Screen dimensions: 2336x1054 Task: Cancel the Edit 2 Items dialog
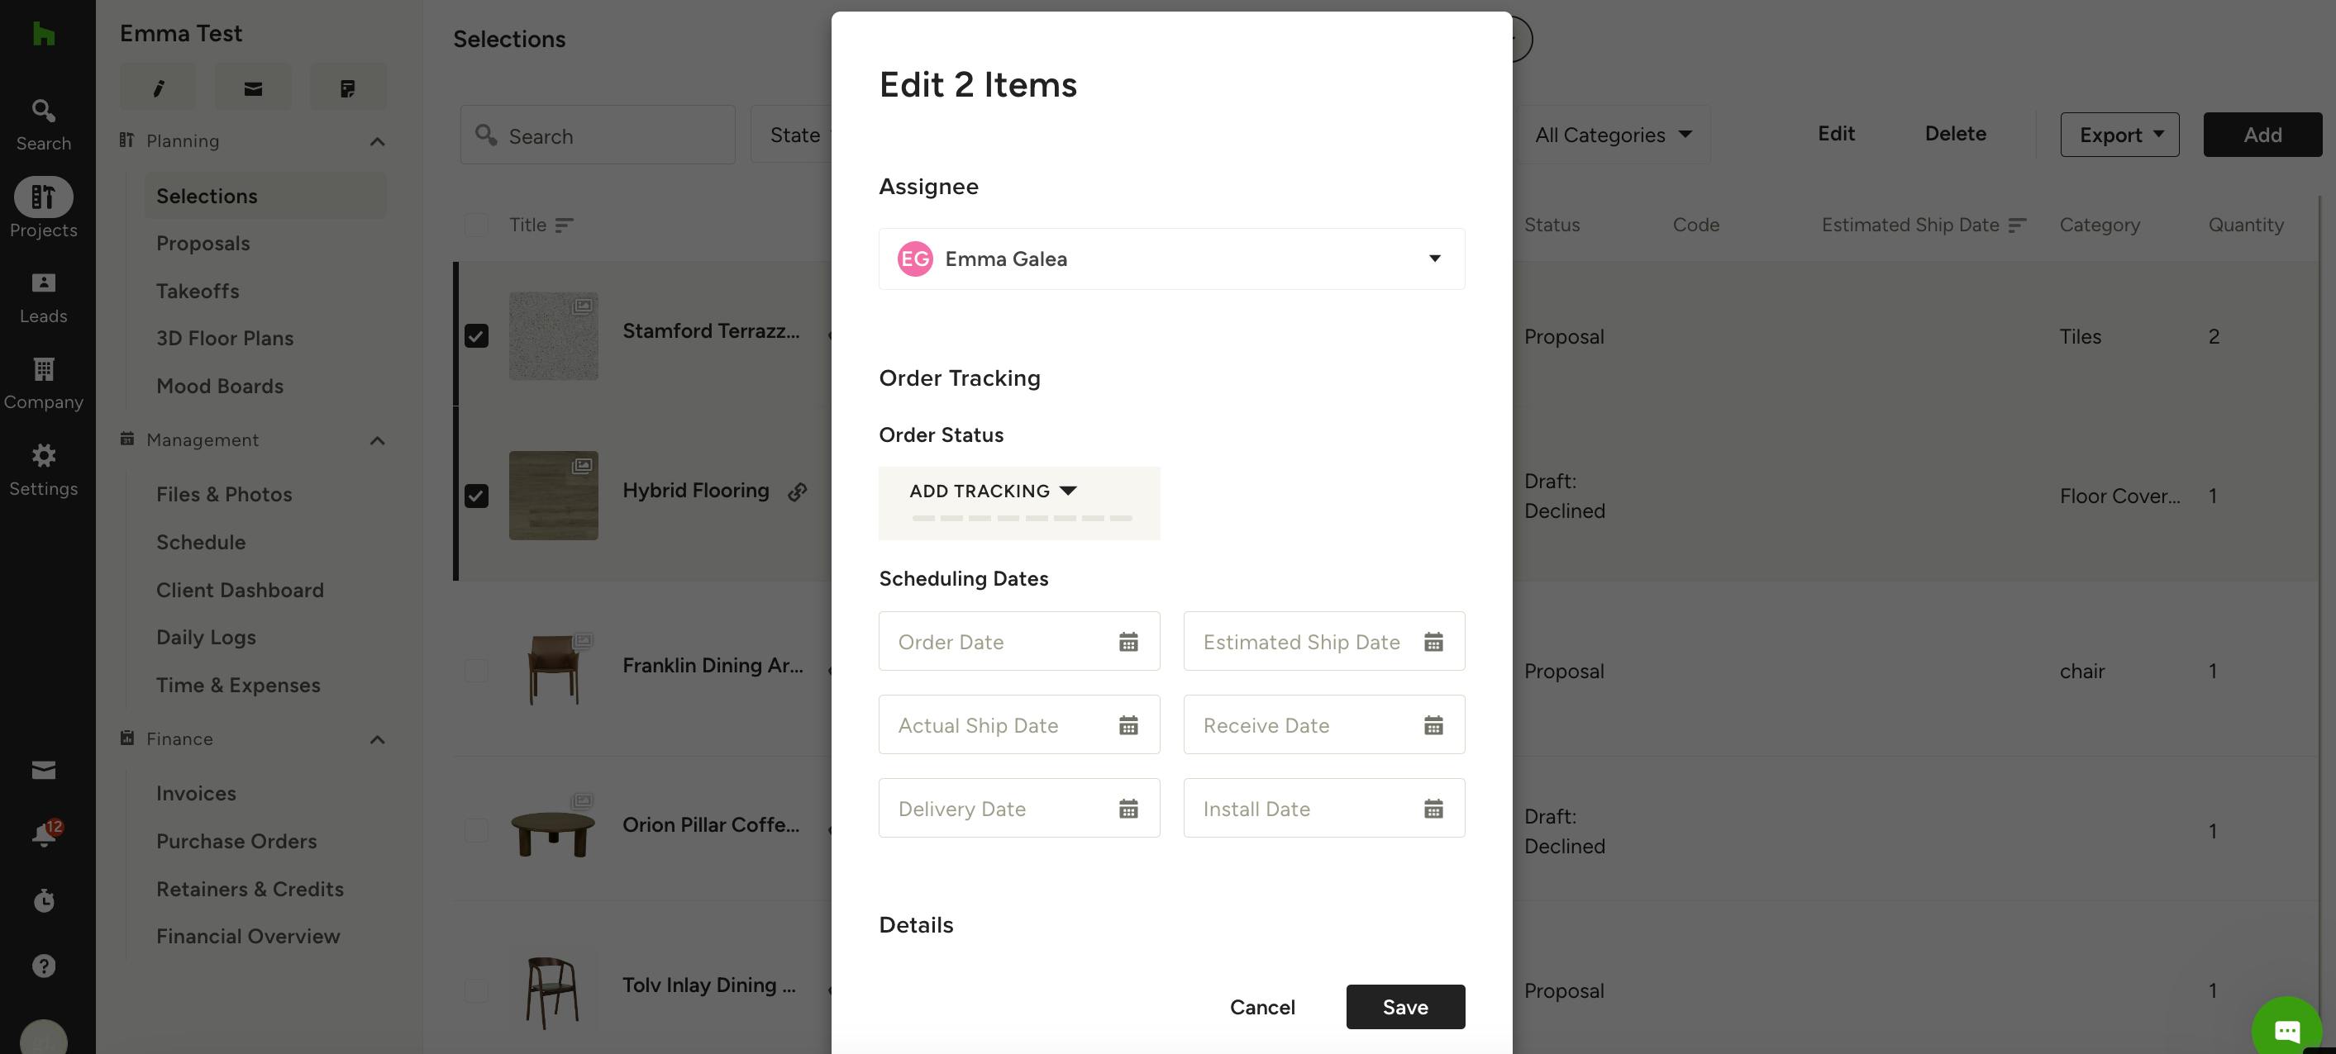point(1262,1007)
